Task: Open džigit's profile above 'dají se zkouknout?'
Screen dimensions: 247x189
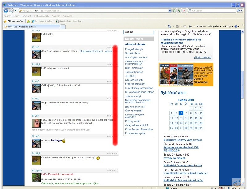Action: click(37, 65)
